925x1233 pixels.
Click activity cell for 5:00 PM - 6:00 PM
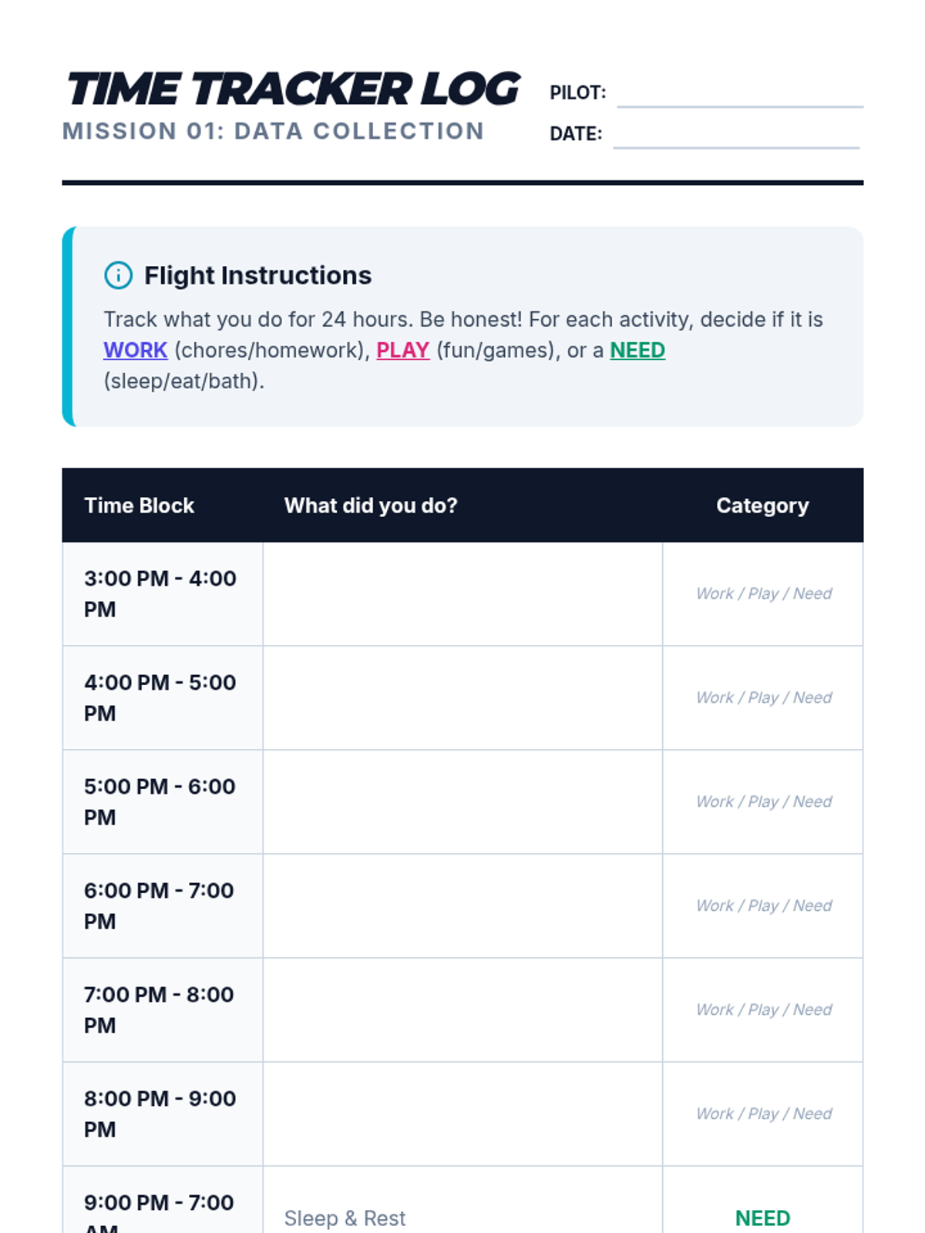click(462, 802)
